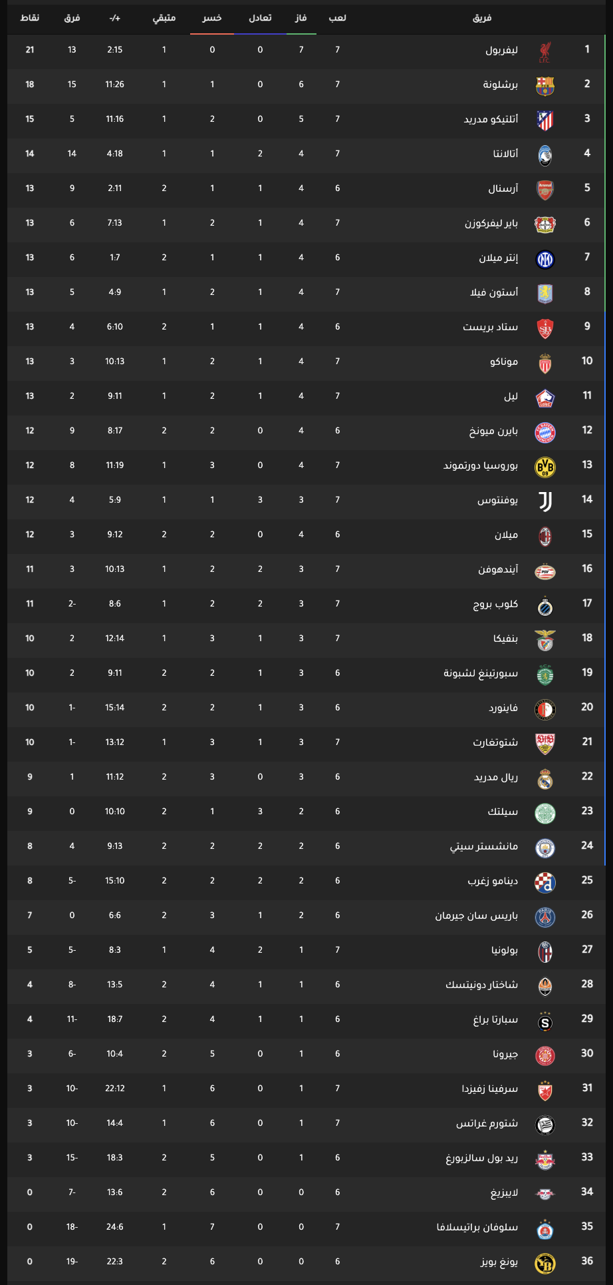
Task: Open the Bayern Munich logo
Action: tap(545, 432)
